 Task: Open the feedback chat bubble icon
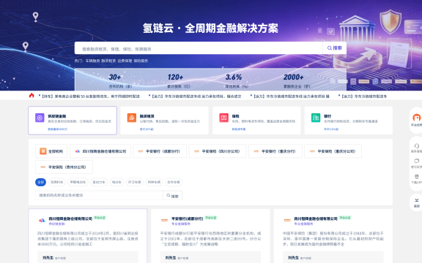(x=417, y=161)
